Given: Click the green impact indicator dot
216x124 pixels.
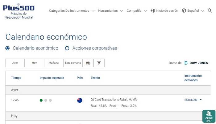Looking at the screenshot, I should [41, 100].
